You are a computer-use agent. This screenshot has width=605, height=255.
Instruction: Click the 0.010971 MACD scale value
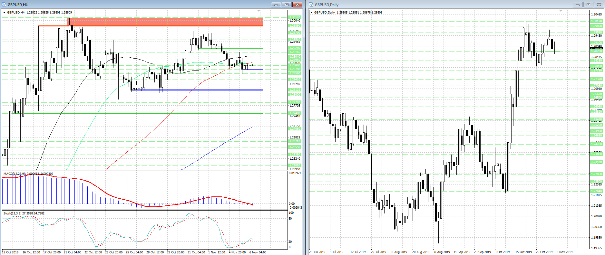coord(295,173)
